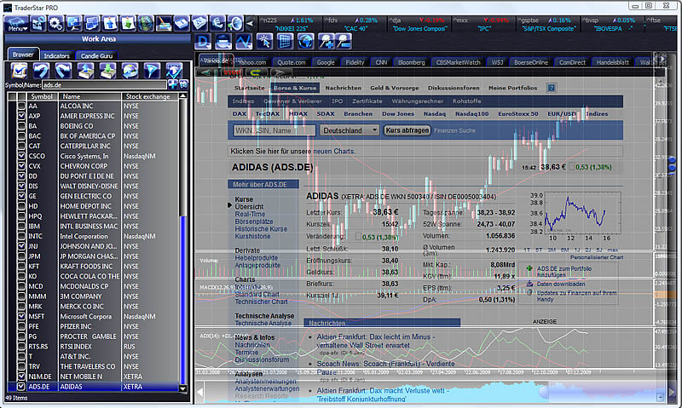This screenshot has height=408, width=682.
Task: Click the Symbol/Name input field
Action: 104,84
